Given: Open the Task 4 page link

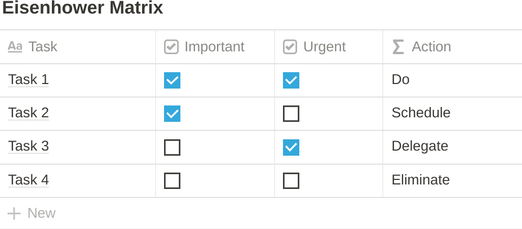Looking at the screenshot, I should (x=29, y=180).
